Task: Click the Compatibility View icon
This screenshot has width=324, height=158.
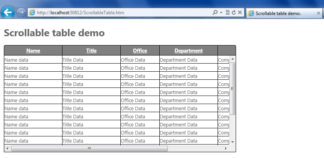Action: 228,13
